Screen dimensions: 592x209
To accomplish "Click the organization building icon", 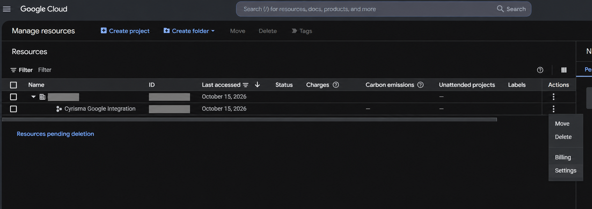I will tap(42, 97).
